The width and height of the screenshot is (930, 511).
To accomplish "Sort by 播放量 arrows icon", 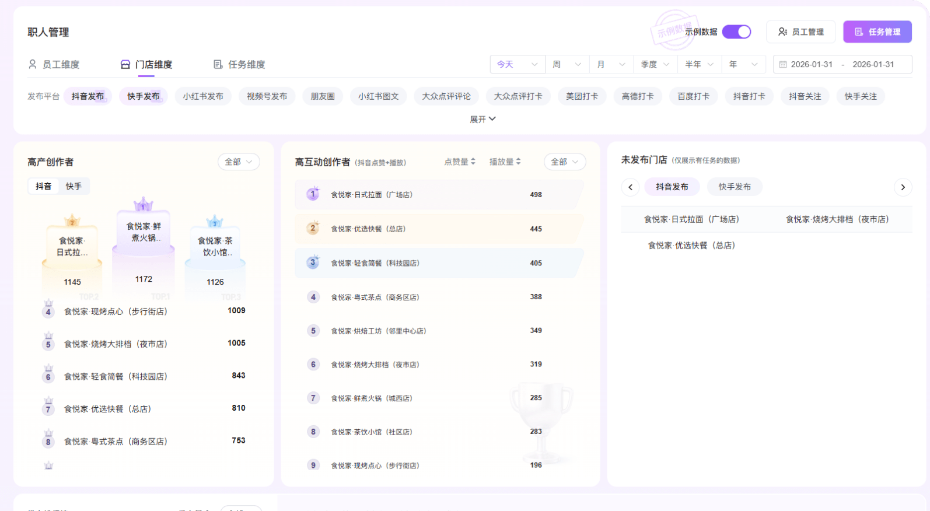I will 518,162.
